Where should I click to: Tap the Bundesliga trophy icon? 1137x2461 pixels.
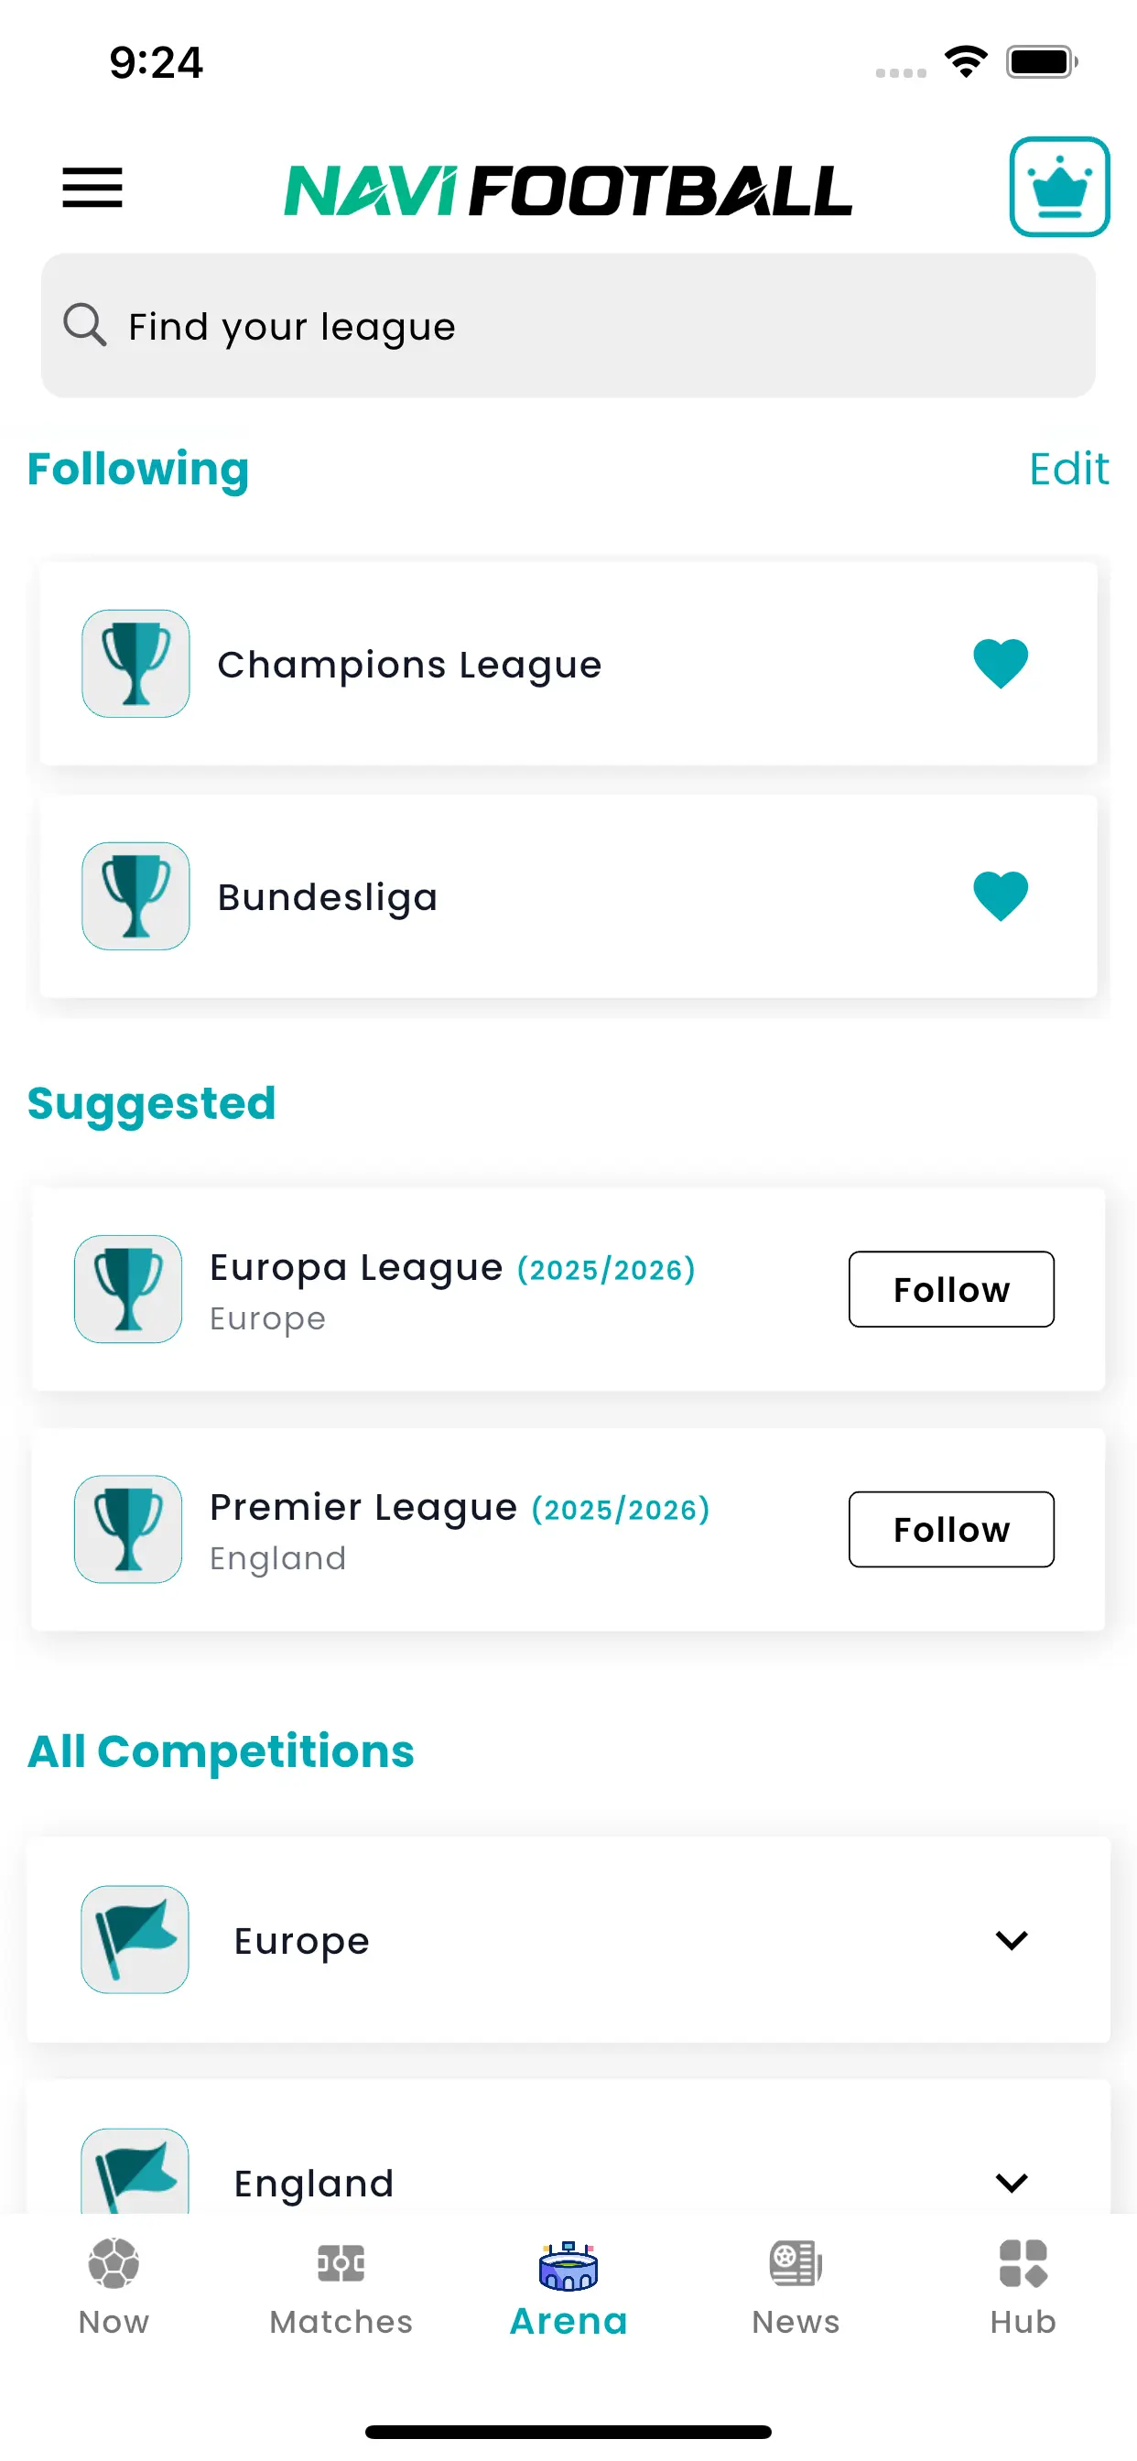click(135, 896)
